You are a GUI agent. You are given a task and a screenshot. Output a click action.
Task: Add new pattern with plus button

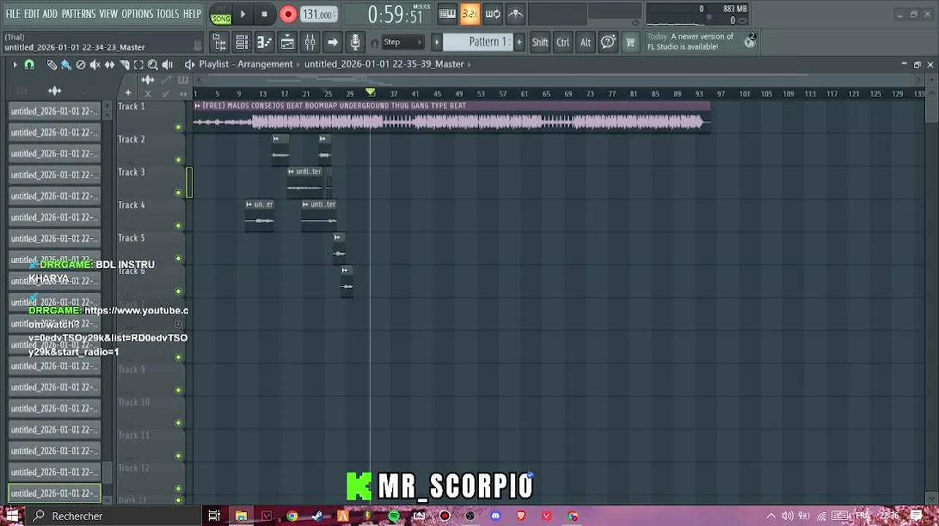(519, 42)
